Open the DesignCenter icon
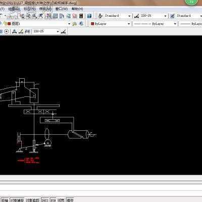 55,16
